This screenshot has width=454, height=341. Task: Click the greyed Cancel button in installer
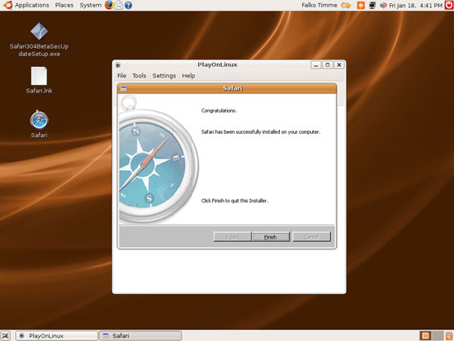point(311,237)
